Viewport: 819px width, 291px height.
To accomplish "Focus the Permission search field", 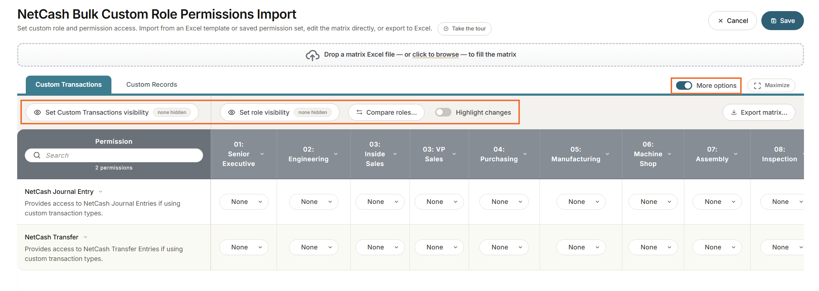I will point(114,155).
